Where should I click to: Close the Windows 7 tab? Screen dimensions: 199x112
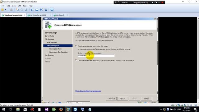(67, 15)
